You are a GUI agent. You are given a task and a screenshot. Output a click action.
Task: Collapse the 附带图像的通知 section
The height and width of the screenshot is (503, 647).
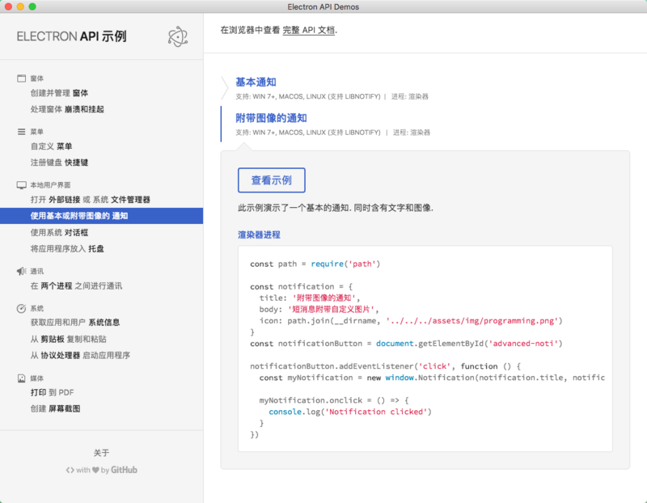[271, 118]
